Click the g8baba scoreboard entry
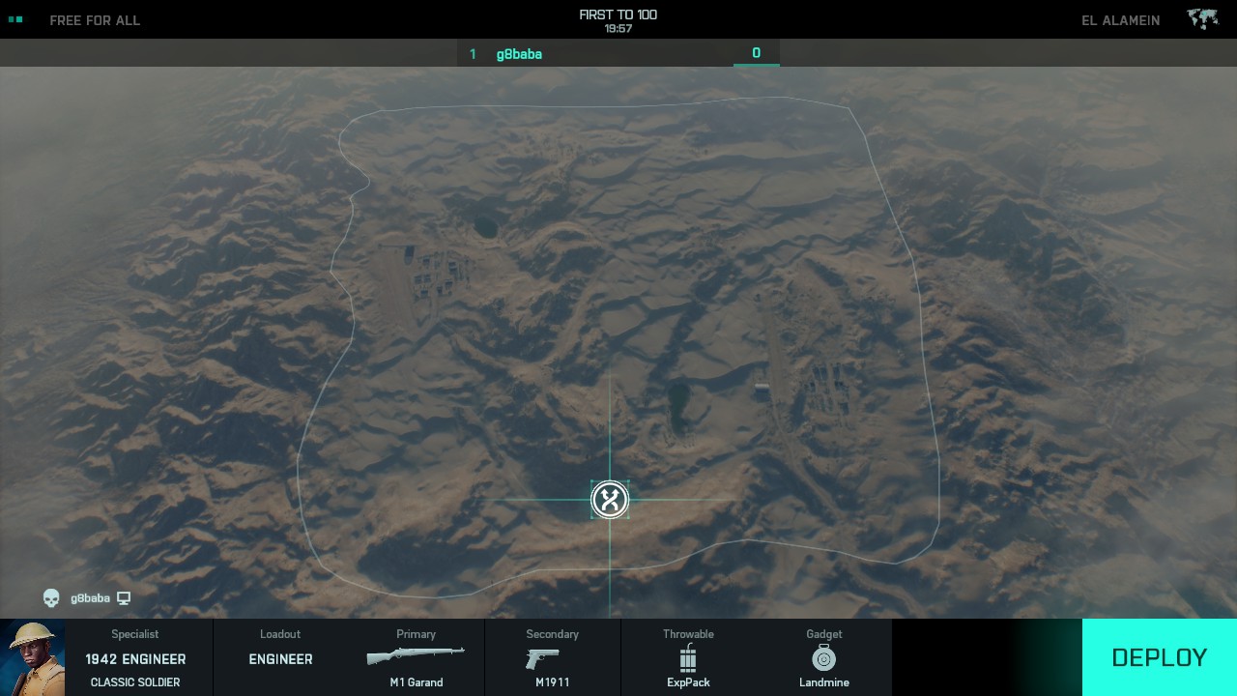 (x=519, y=54)
